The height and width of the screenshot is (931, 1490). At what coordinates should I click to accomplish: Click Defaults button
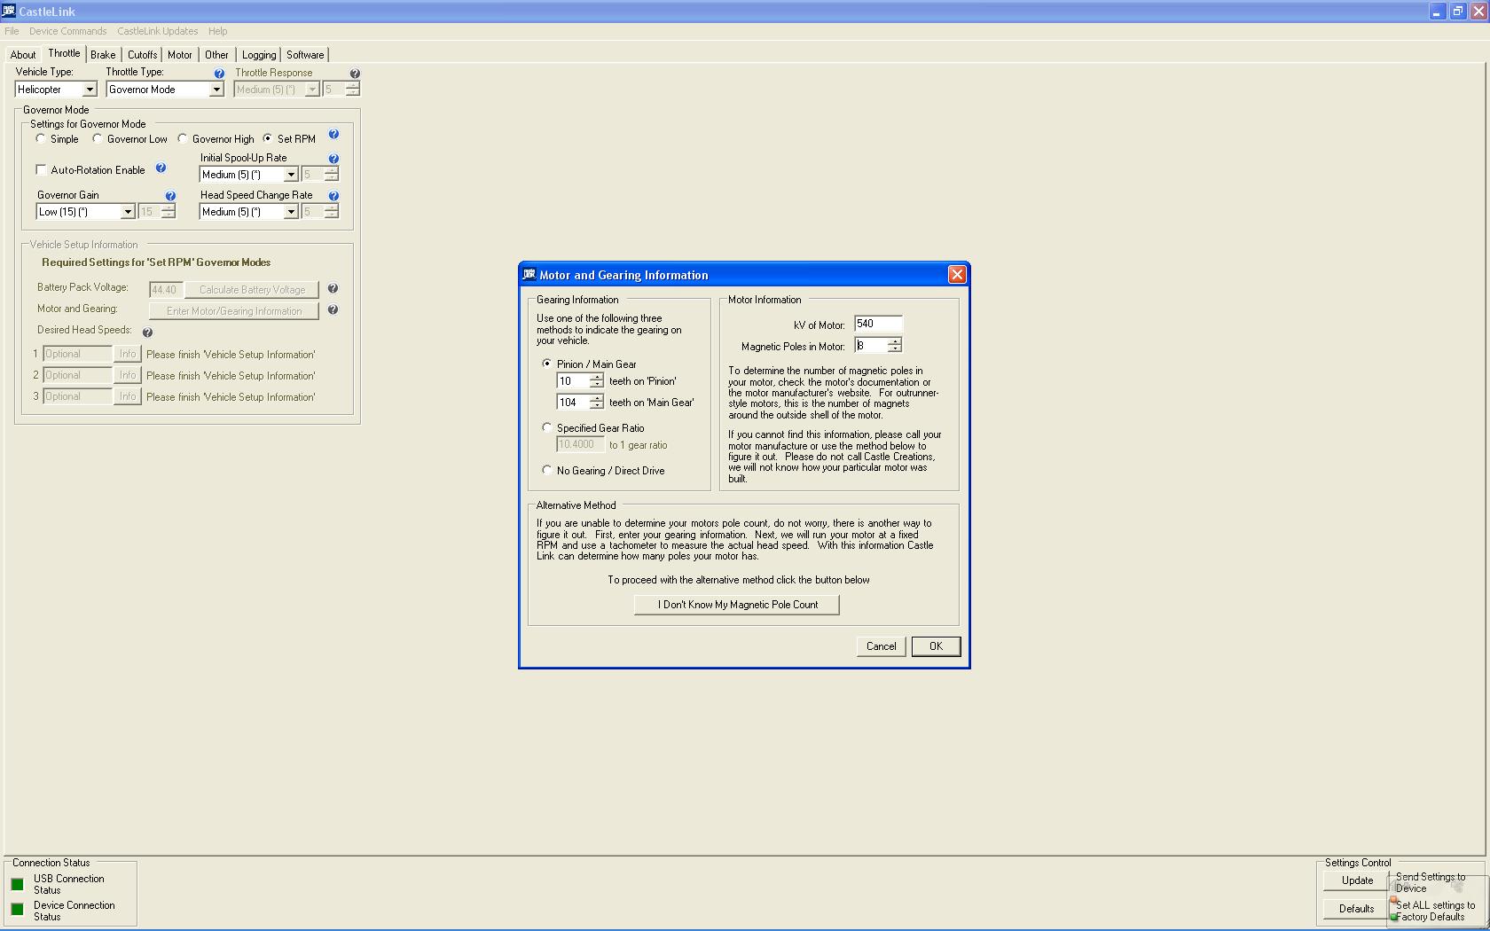click(x=1357, y=909)
